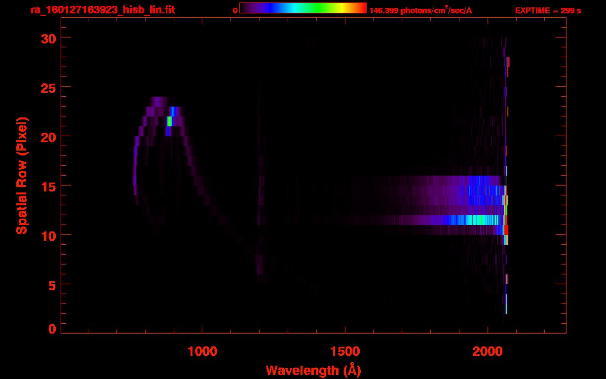
Task: Click the 1000 wavelength tick label
Action: pos(202,351)
